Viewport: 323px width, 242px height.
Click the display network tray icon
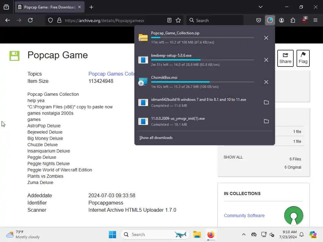click(x=264, y=234)
